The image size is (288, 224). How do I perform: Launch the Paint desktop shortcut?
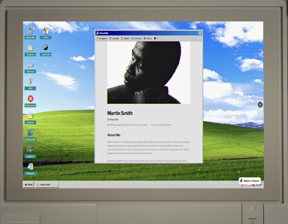(x=45, y=33)
